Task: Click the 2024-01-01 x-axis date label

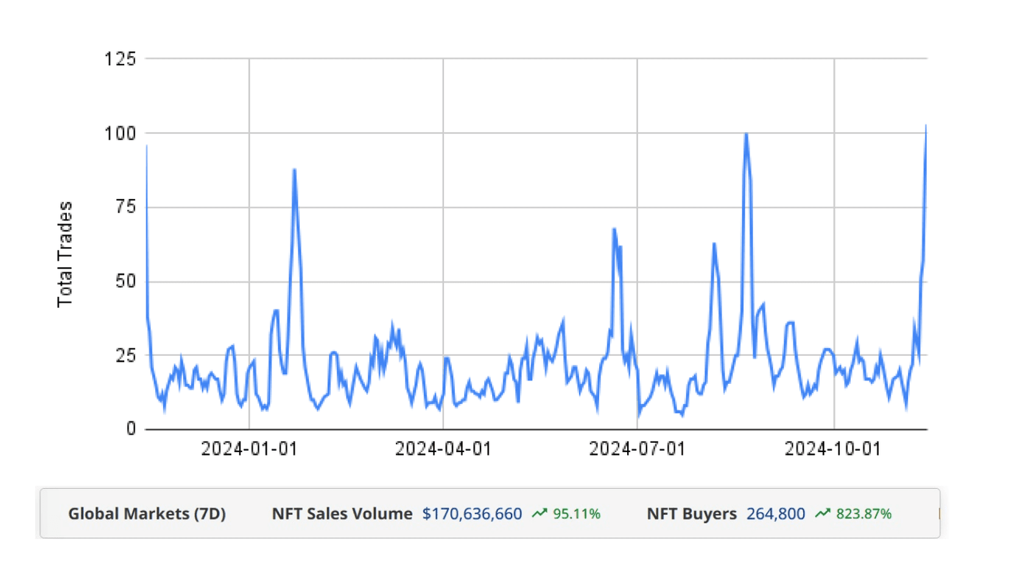Action: click(x=249, y=449)
